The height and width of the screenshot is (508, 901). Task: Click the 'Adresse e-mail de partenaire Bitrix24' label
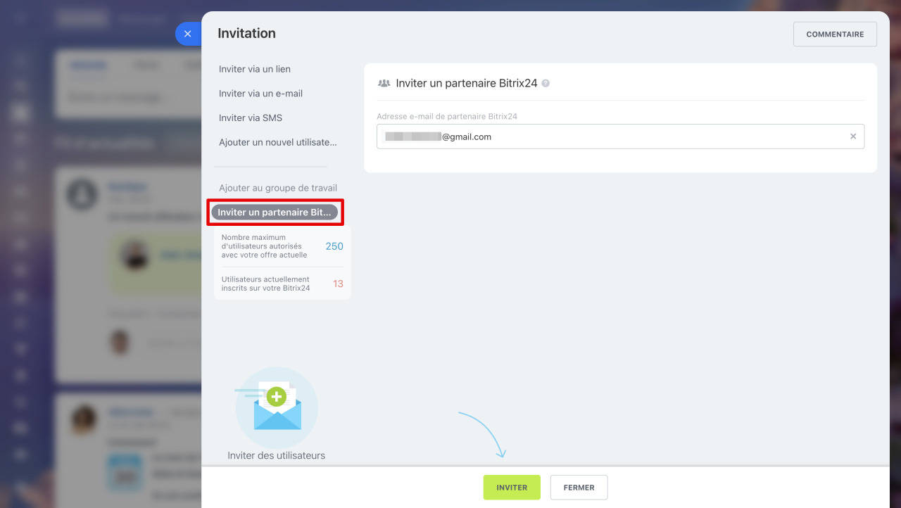tap(447, 116)
